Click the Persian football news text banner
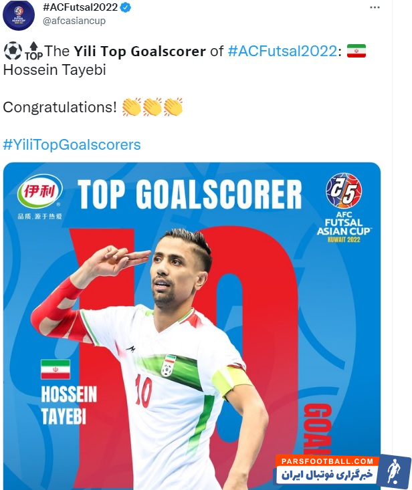This screenshot has height=490, width=412. pos(327,475)
